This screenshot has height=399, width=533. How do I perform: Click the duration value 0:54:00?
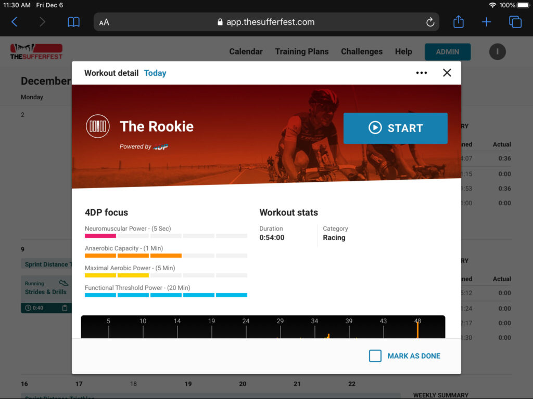[x=272, y=237]
